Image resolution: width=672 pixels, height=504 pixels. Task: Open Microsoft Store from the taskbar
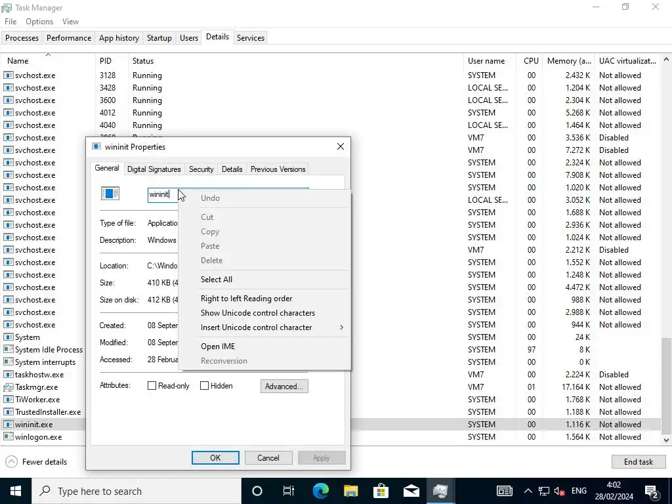pos(381,491)
